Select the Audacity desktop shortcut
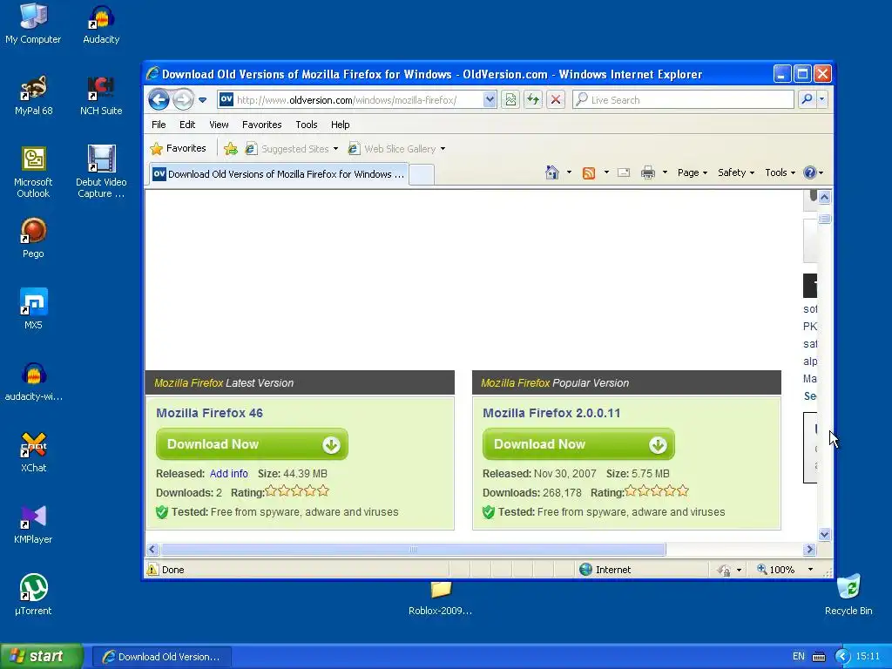 coord(101,25)
